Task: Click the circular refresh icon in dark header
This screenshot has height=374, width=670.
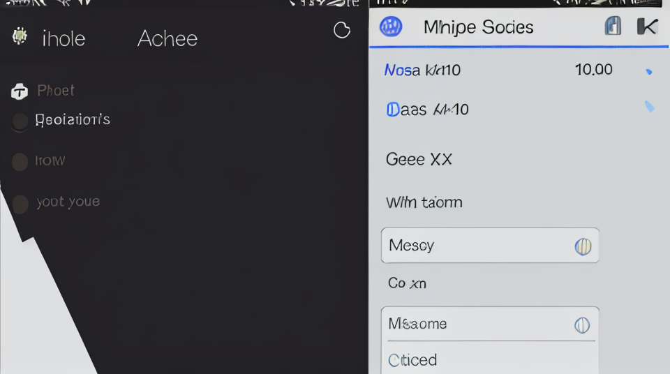Action: coord(342,30)
